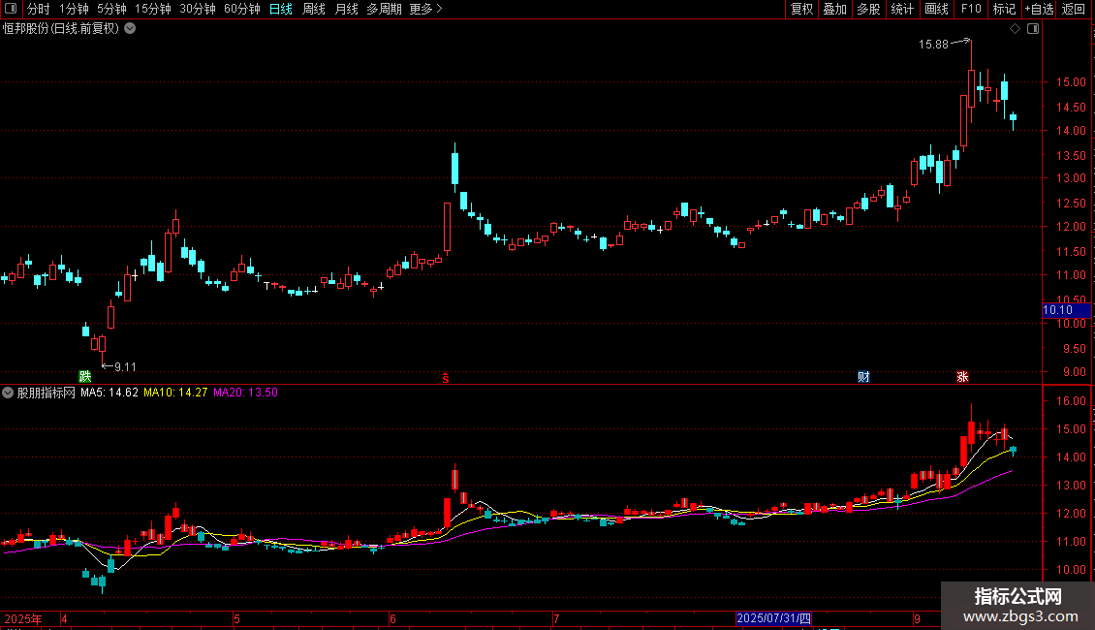Click month 6 on the time axis
The height and width of the screenshot is (630, 1095).
392,618
